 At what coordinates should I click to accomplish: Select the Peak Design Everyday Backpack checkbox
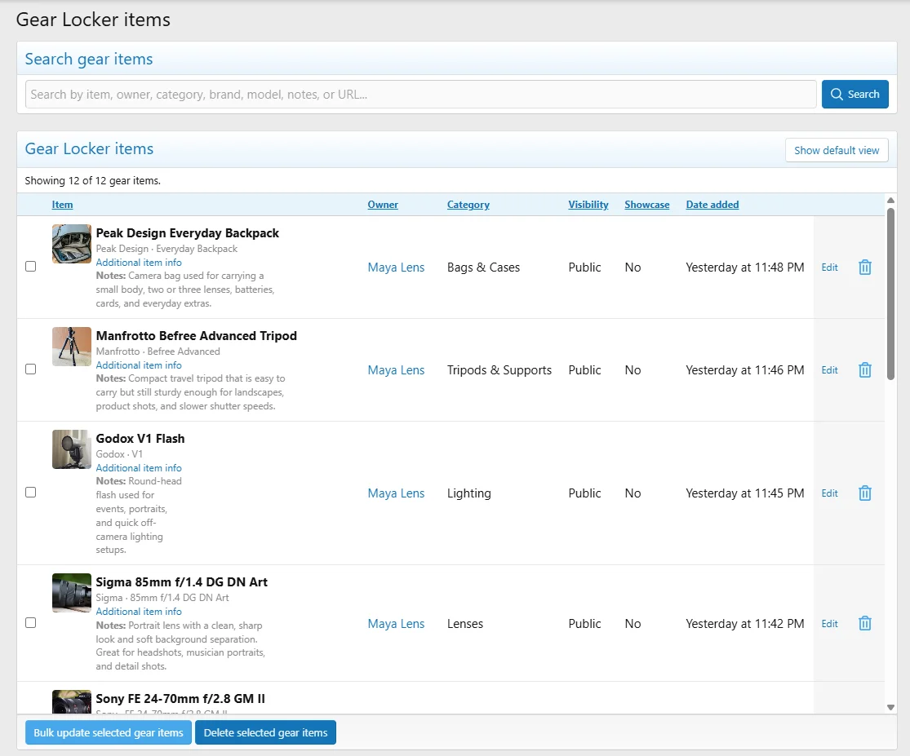31,267
